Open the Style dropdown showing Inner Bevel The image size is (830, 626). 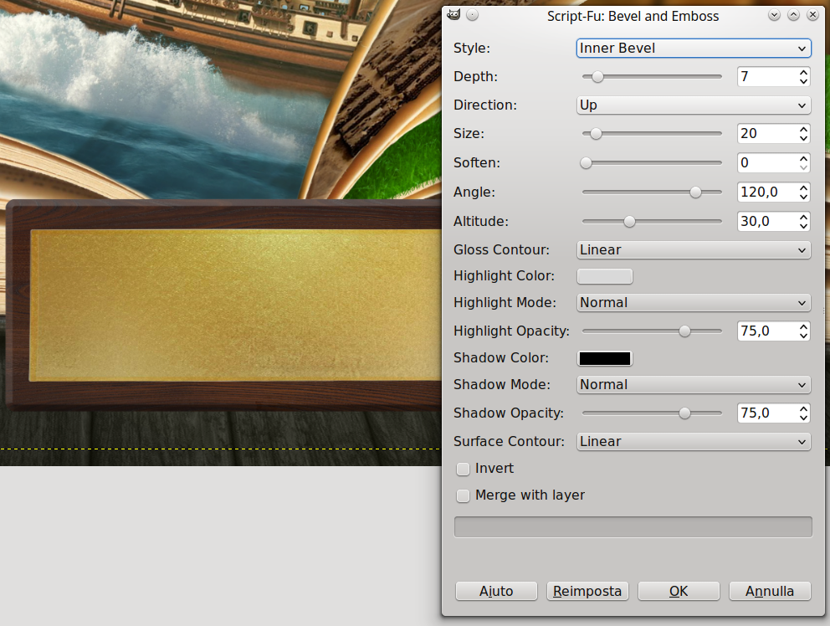click(694, 49)
